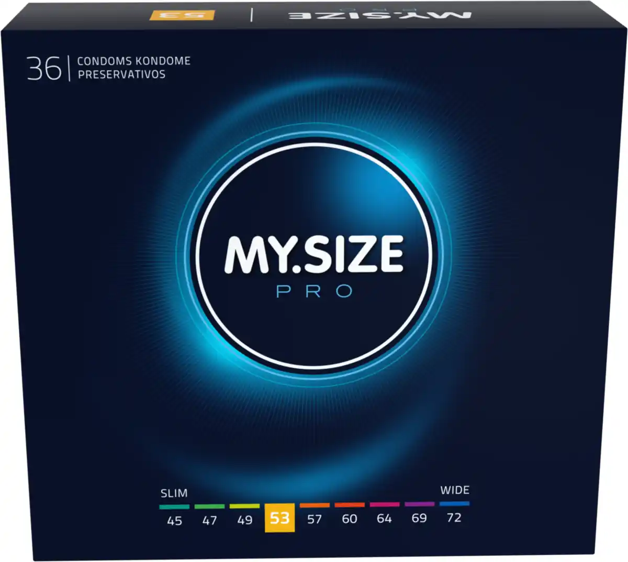This screenshot has height=562, width=628.
Task: Click the teal color bar above 45
Action: 174,507
